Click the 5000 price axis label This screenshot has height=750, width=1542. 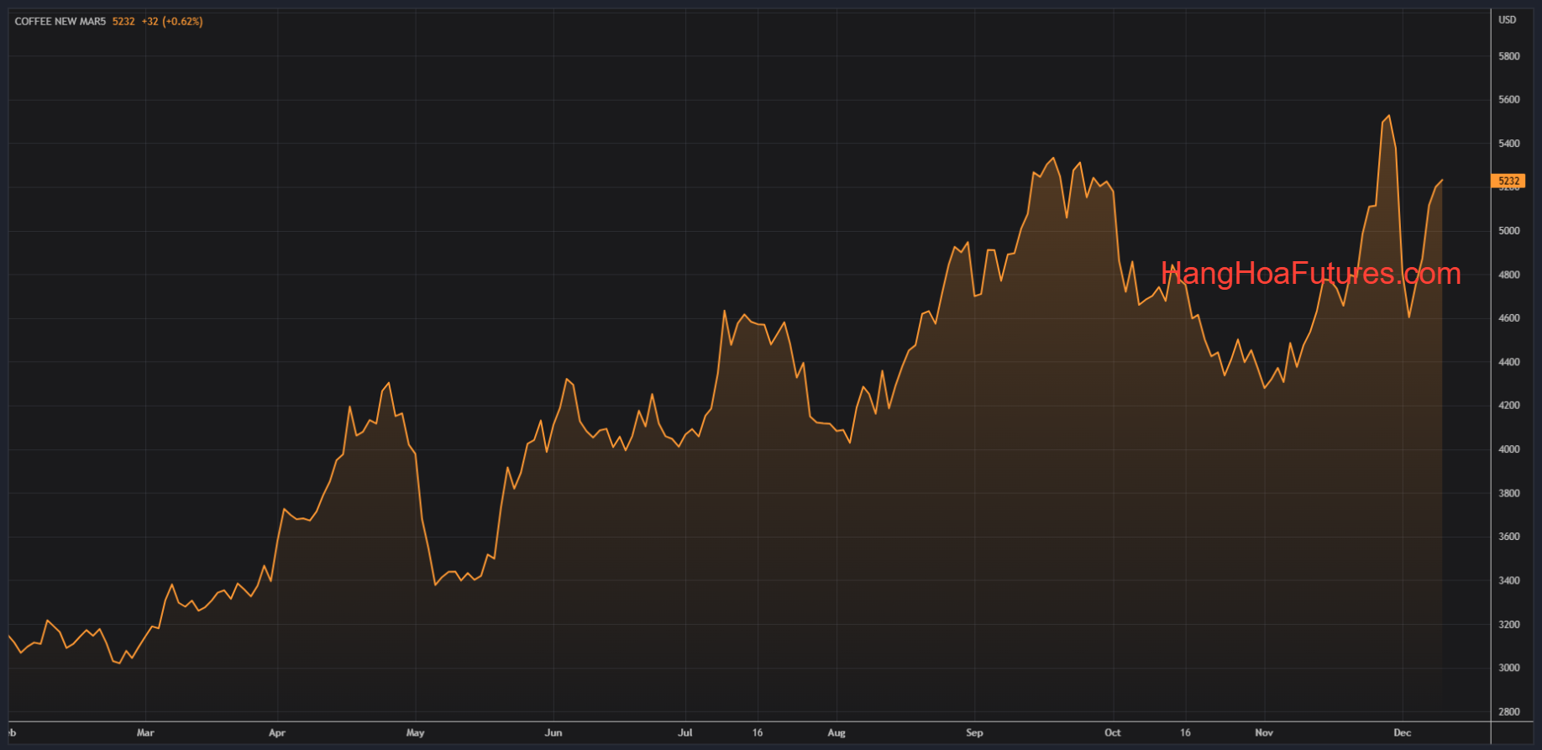pos(1509,231)
